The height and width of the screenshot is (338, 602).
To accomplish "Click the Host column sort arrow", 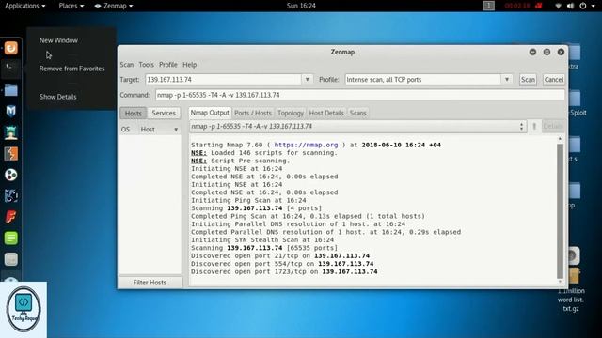I will click(x=176, y=130).
